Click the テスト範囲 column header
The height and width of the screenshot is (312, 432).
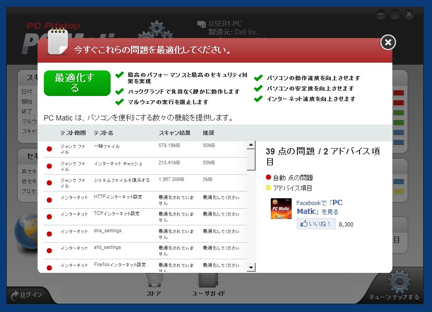coord(73,133)
